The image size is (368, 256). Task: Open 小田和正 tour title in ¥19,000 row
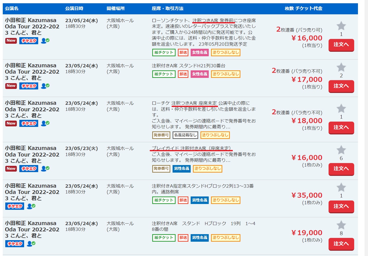pos(32,229)
